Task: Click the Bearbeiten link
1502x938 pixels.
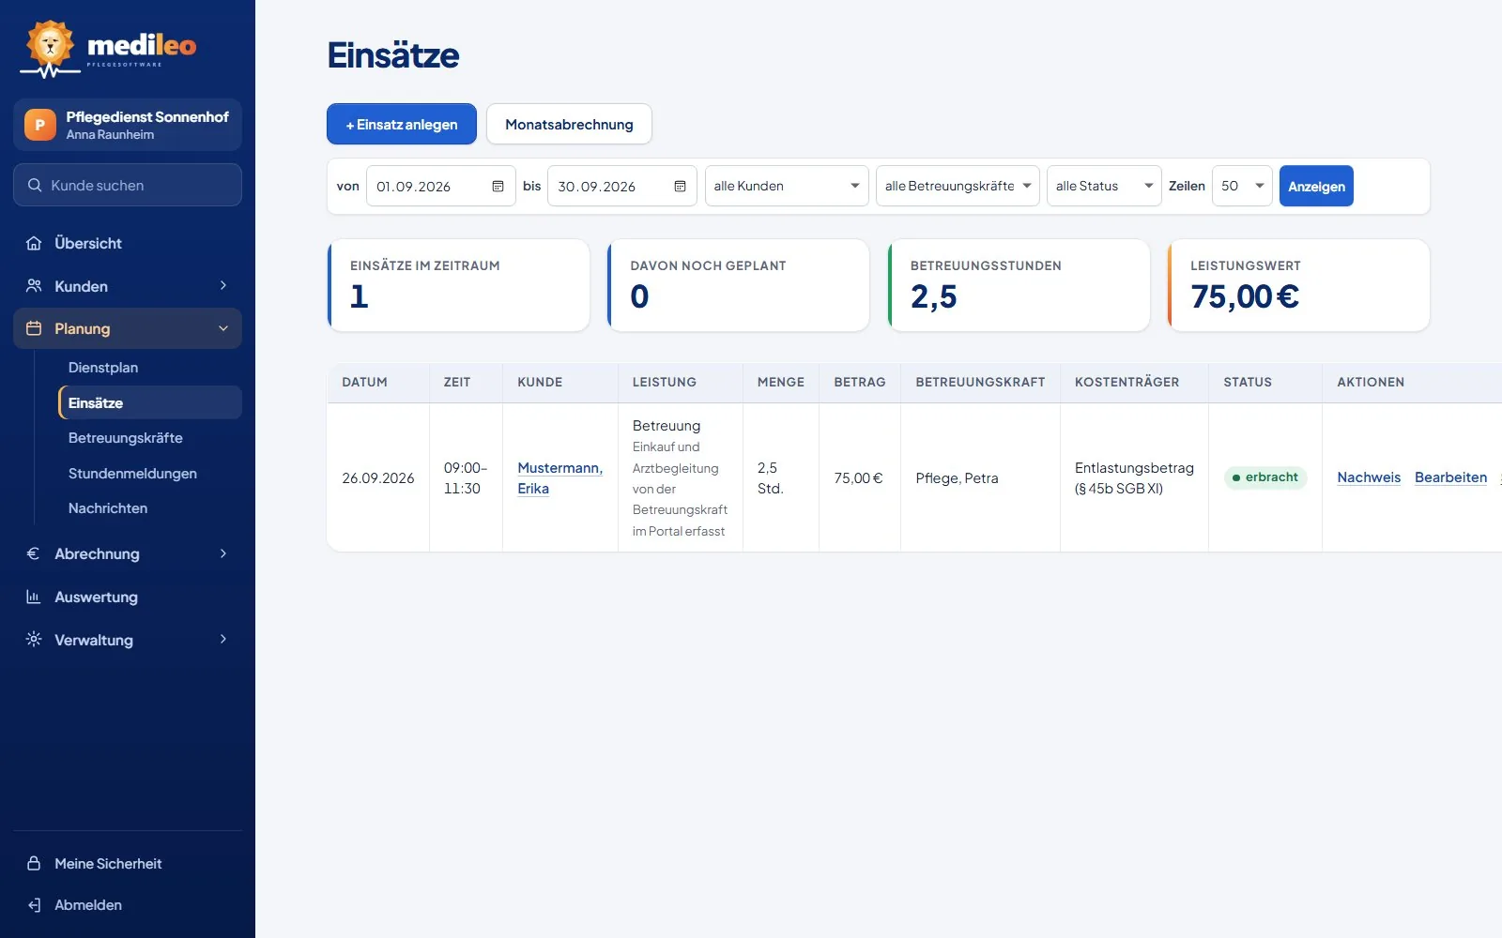Action: click(x=1450, y=477)
